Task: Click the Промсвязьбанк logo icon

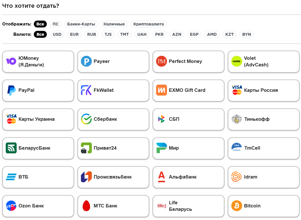Action: (x=86, y=177)
